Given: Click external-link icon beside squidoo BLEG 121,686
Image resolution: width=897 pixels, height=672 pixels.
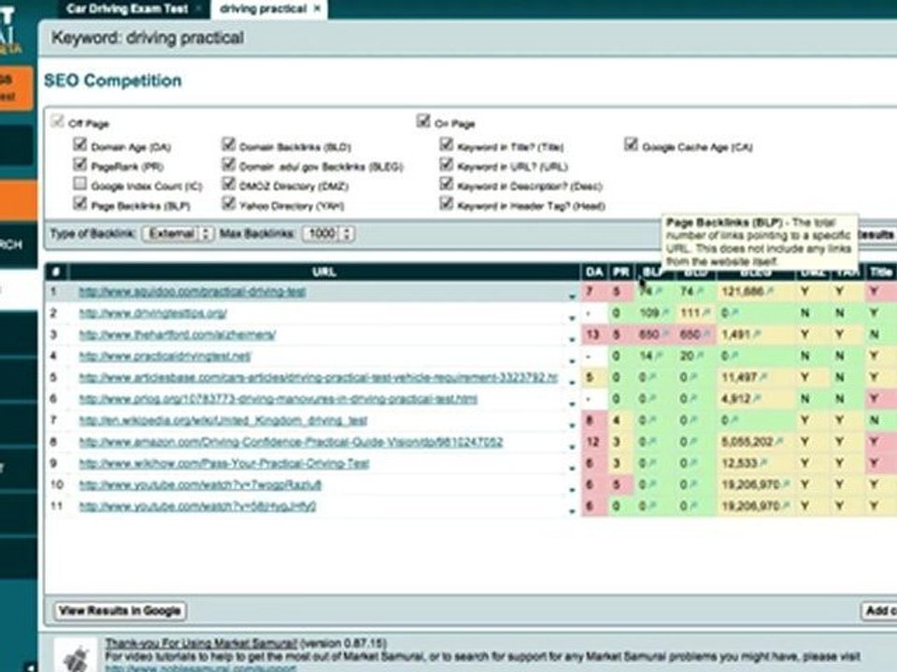Looking at the screenshot, I should pyautogui.click(x=770, y=291).
